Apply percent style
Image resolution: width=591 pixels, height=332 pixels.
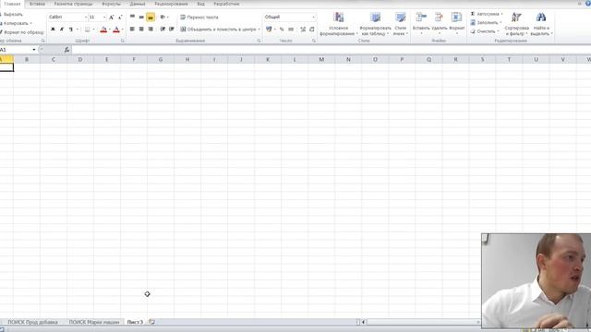click(x=282, y=30)
